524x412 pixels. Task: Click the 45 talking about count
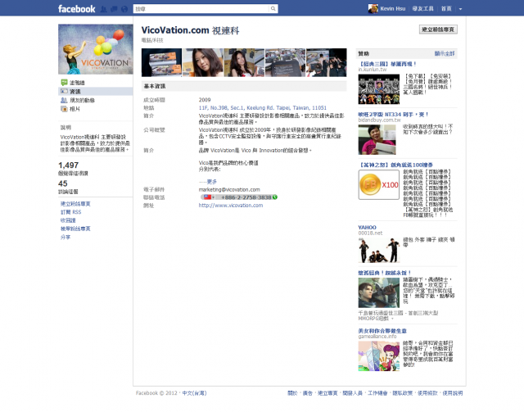coord(63,183)
